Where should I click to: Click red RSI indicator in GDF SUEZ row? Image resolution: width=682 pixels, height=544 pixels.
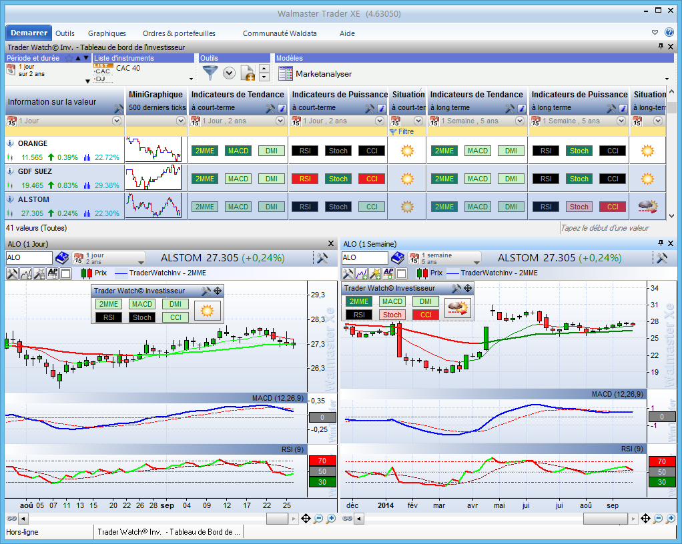click(305, 179)
